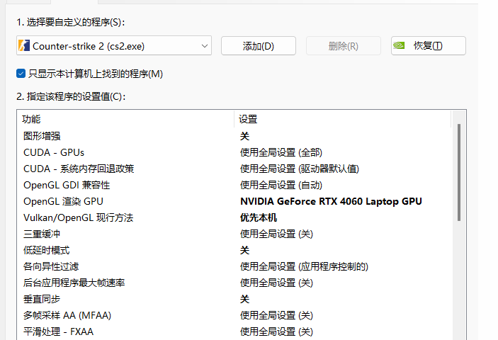Select the CUDA - 系统内存回退政策 row

click(x=234, y=169)
